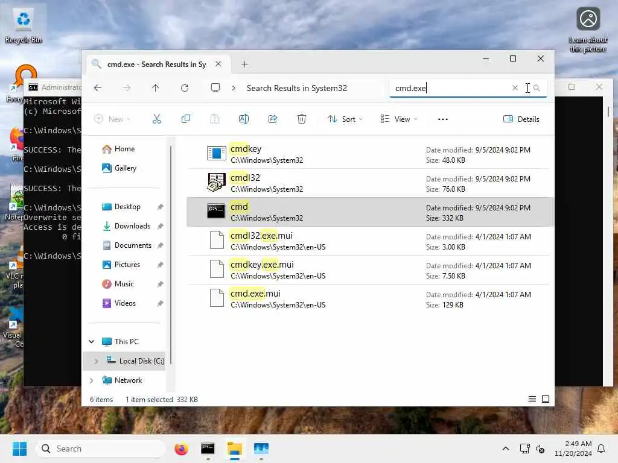Click Learn about this picture icon

tap(588, 30)
